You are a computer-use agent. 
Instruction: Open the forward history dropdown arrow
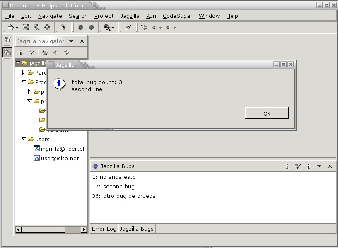175,28
